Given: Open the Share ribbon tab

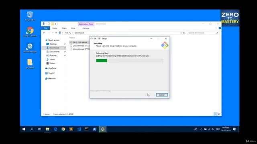Looking at the screenshot, I should pos(64,28).
